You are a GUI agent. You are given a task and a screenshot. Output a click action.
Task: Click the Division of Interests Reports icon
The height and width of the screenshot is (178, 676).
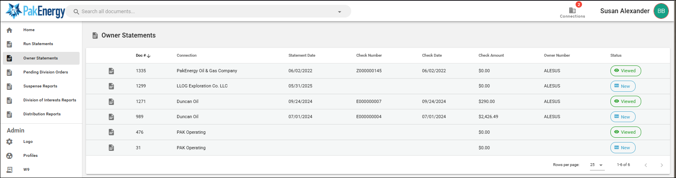[x=10, y=100]
